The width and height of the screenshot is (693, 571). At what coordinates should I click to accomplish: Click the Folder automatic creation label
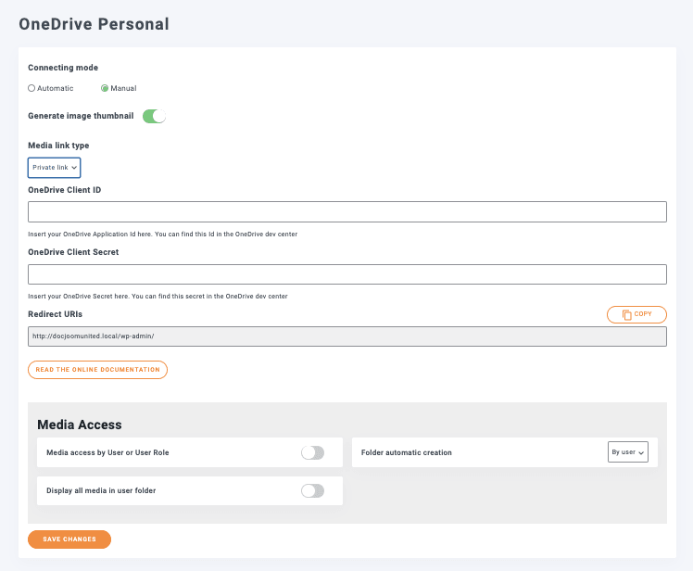[x=407, y=452]
